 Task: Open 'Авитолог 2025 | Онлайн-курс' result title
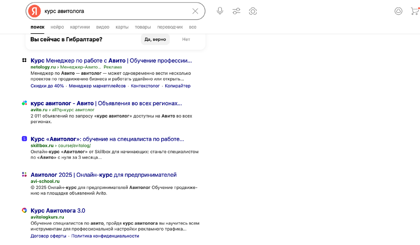tap(104, 175)
